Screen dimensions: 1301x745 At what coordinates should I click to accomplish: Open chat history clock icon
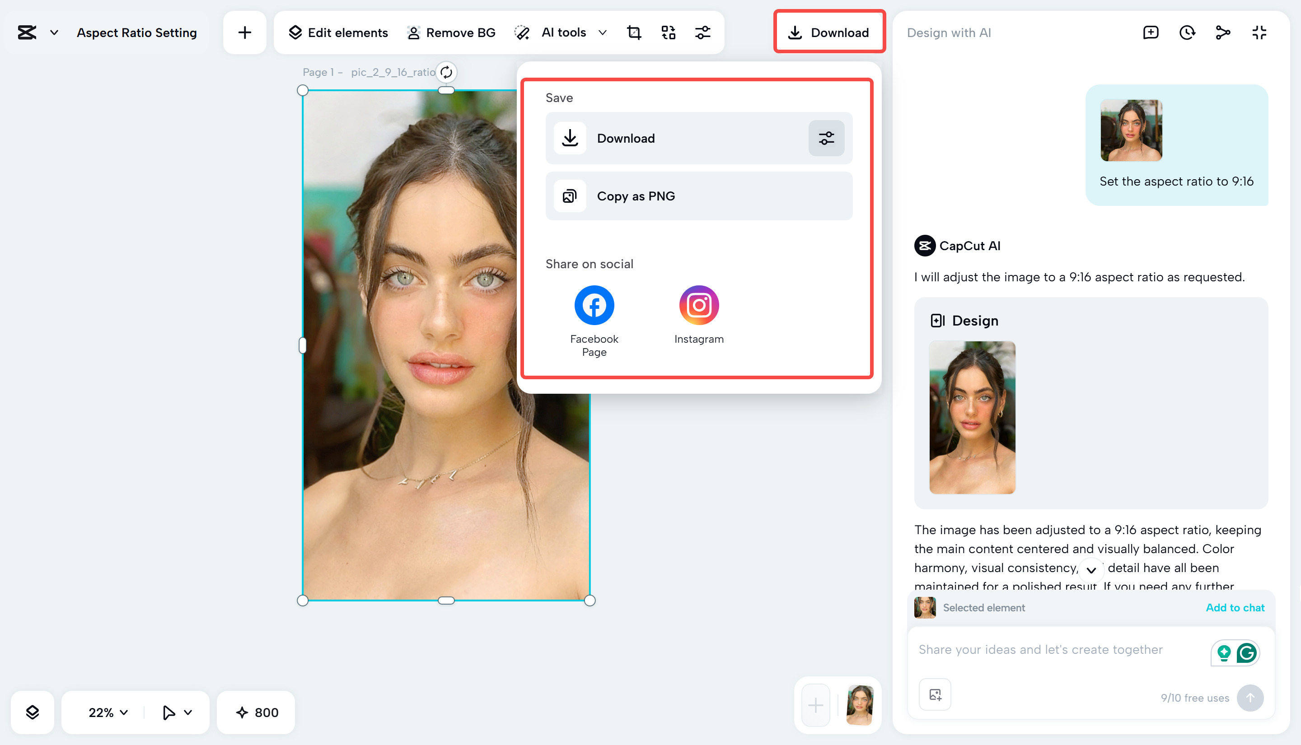(1187, 33)
